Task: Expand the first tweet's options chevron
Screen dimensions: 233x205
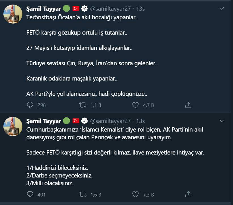Action: (222, 9)
